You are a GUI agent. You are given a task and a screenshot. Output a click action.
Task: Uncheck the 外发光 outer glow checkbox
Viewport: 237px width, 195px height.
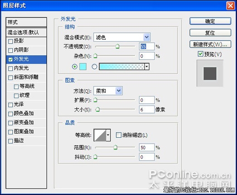tap(10, 60)
